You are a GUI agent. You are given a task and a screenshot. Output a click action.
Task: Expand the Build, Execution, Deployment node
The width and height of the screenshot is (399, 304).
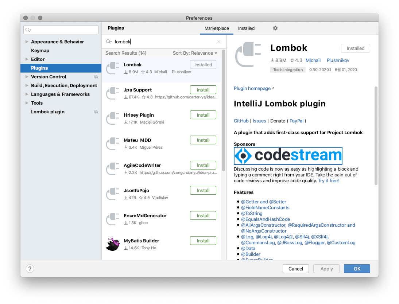coord(27,86)
